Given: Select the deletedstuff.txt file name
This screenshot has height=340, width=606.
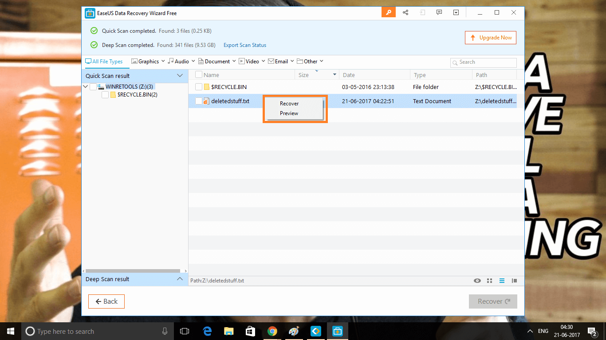Looking at the screenshot, I should 230,101.
